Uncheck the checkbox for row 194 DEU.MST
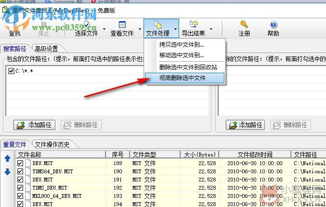Viewport: 326px width, 207px height. pos(20,204)
